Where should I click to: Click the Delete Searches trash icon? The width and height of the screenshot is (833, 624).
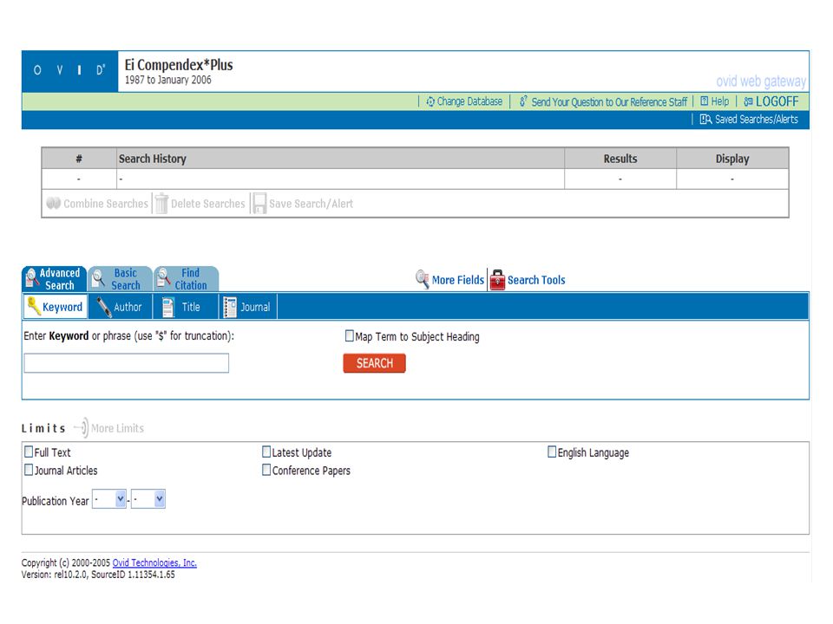tap(161, 204)
